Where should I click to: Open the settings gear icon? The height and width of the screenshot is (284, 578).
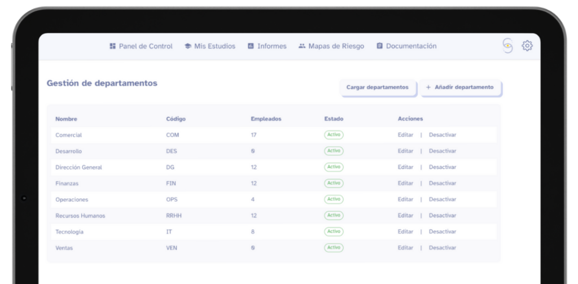pyautogui.click(x=527, y=46)
